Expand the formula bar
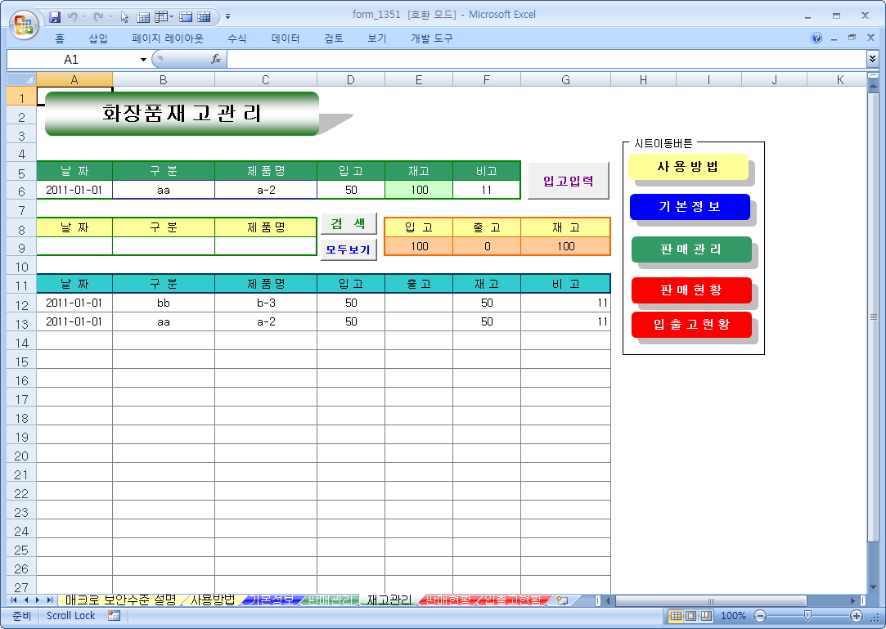Viewport: 886px width, 629px height. pyautogui.click(x=872, y=59)
